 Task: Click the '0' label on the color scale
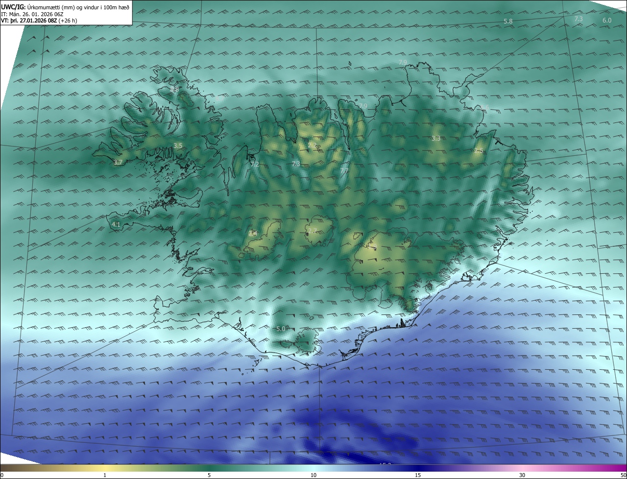pyautogui.click(x=2, y=475)
